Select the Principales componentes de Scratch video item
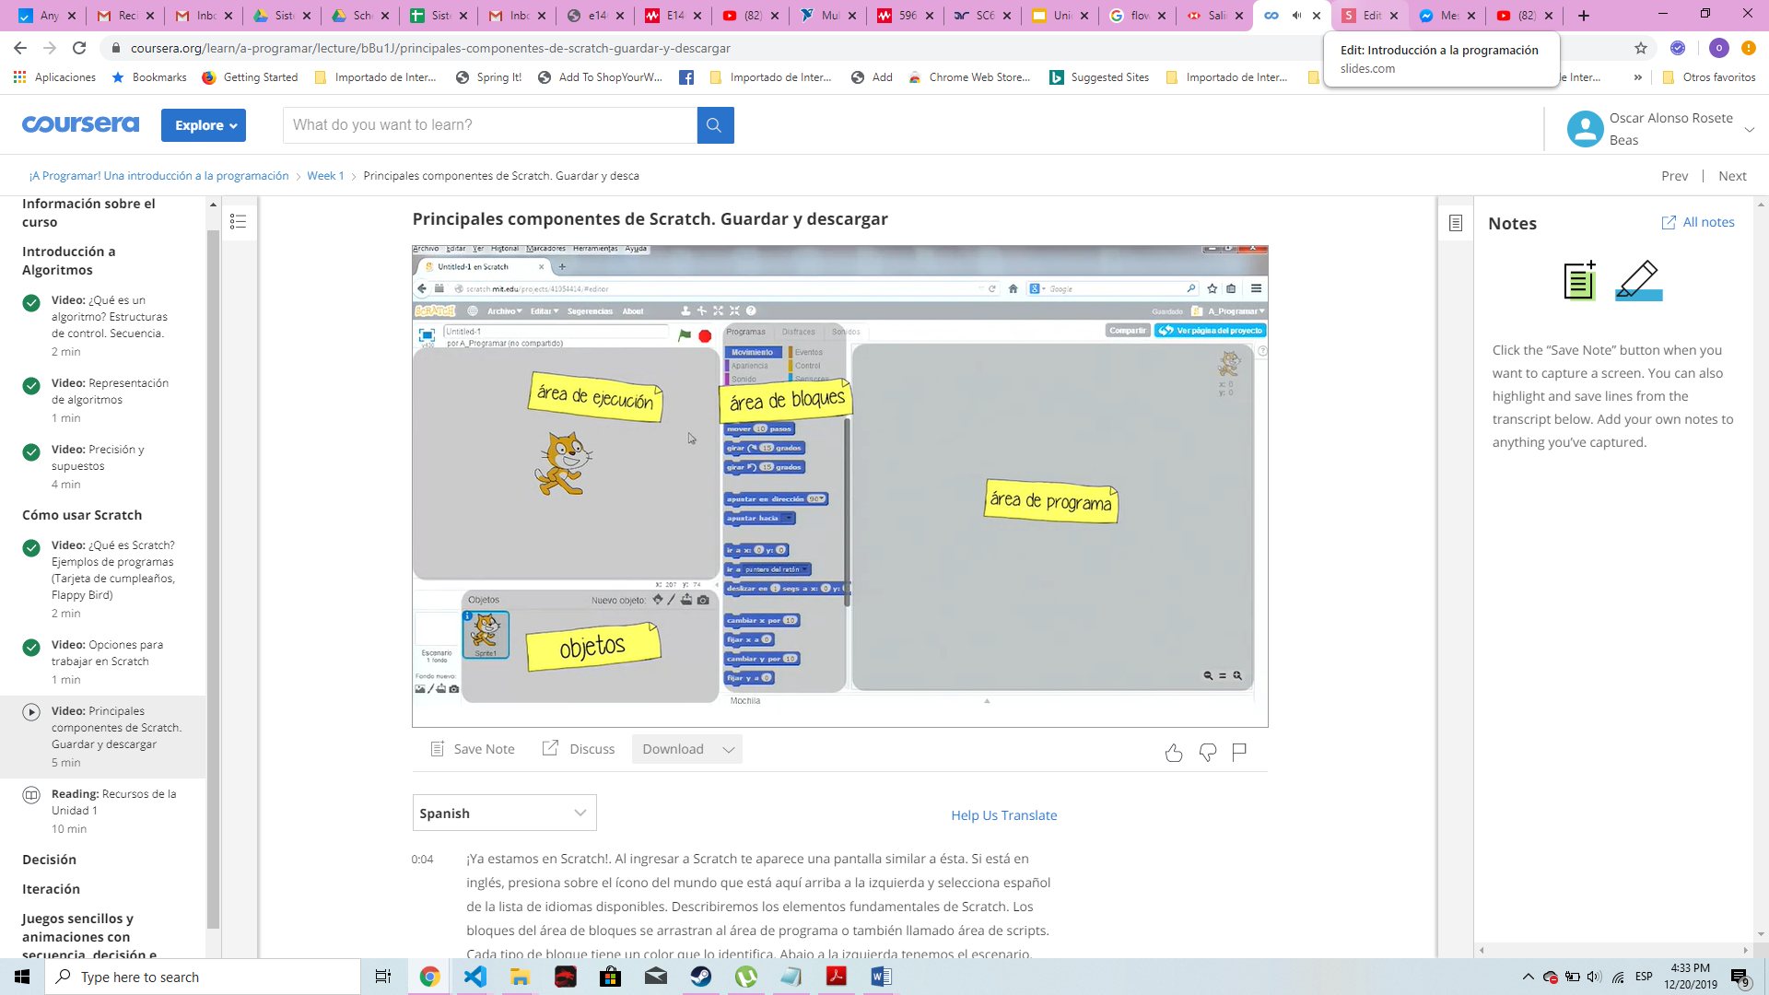Screen dimensions: 1769x995 pos(115,728)
